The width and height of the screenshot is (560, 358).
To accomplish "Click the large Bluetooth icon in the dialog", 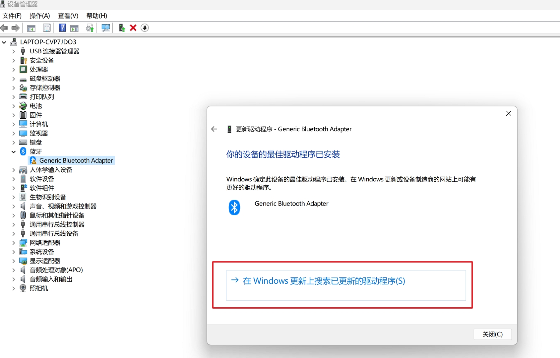I will tap(234, 208).
